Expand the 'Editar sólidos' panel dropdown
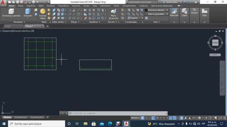The image size is (227, 127). [59, 22]
